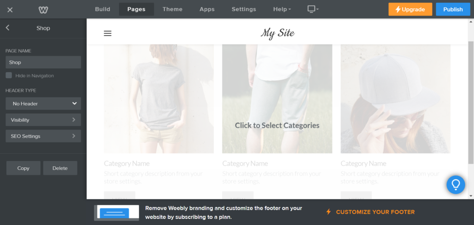
Task: Click the Weebly logo icon
Action: [43, 10]
